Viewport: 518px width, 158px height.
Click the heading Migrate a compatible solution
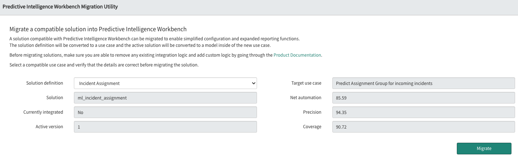click(x=98, y=29)
